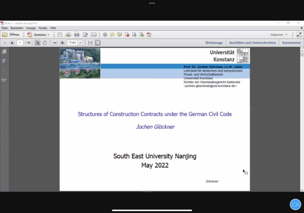
Task: Zoom out with the minus button
Action: point(55,42)
